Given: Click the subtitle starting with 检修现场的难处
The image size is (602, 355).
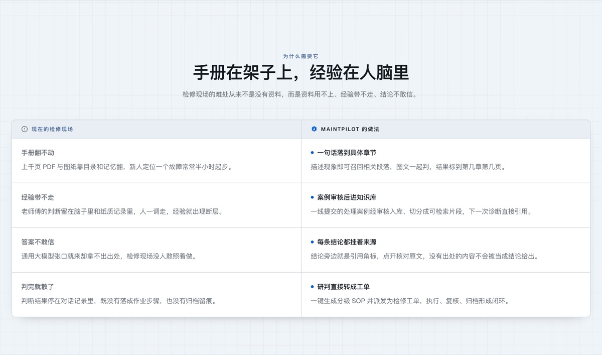Looking at the screenshot, I should point(300,94).
